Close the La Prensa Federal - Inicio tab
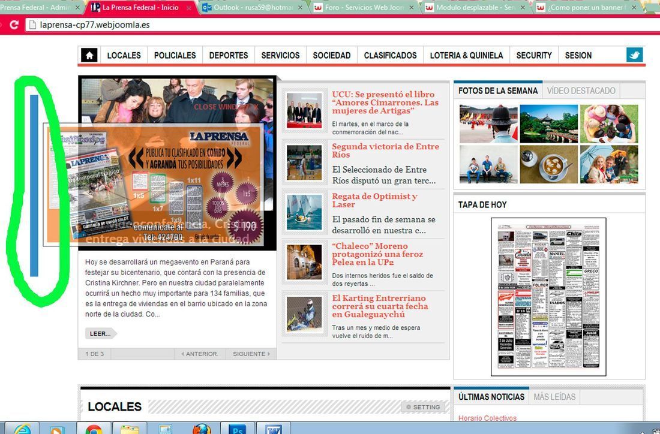The width and height of the screenshot is (660, 434). (x=189, y=8)
